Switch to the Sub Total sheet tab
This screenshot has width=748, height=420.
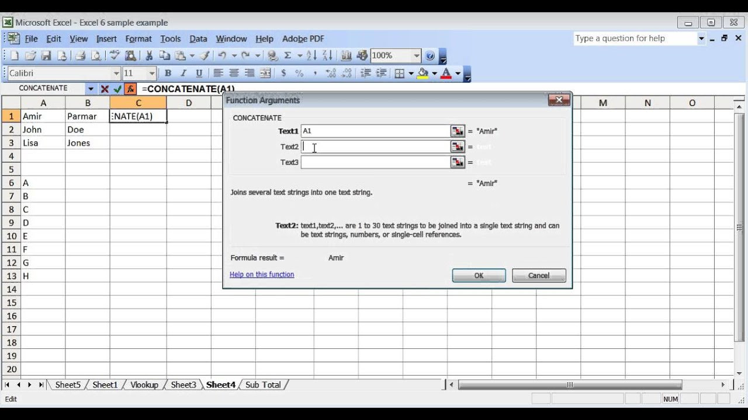click(x=263, y=385)
